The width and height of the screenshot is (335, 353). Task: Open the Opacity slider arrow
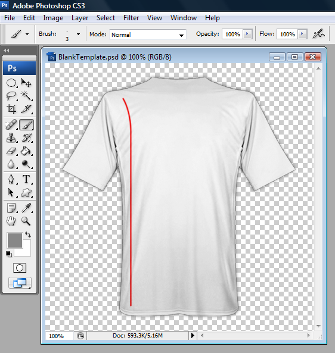[247, 34]
